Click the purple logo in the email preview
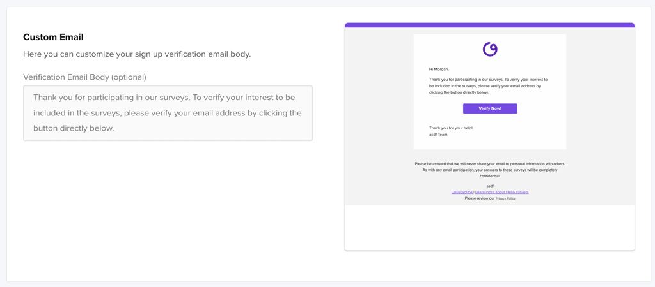Screen dimensions: 655x287 click(x=490, y=49)
